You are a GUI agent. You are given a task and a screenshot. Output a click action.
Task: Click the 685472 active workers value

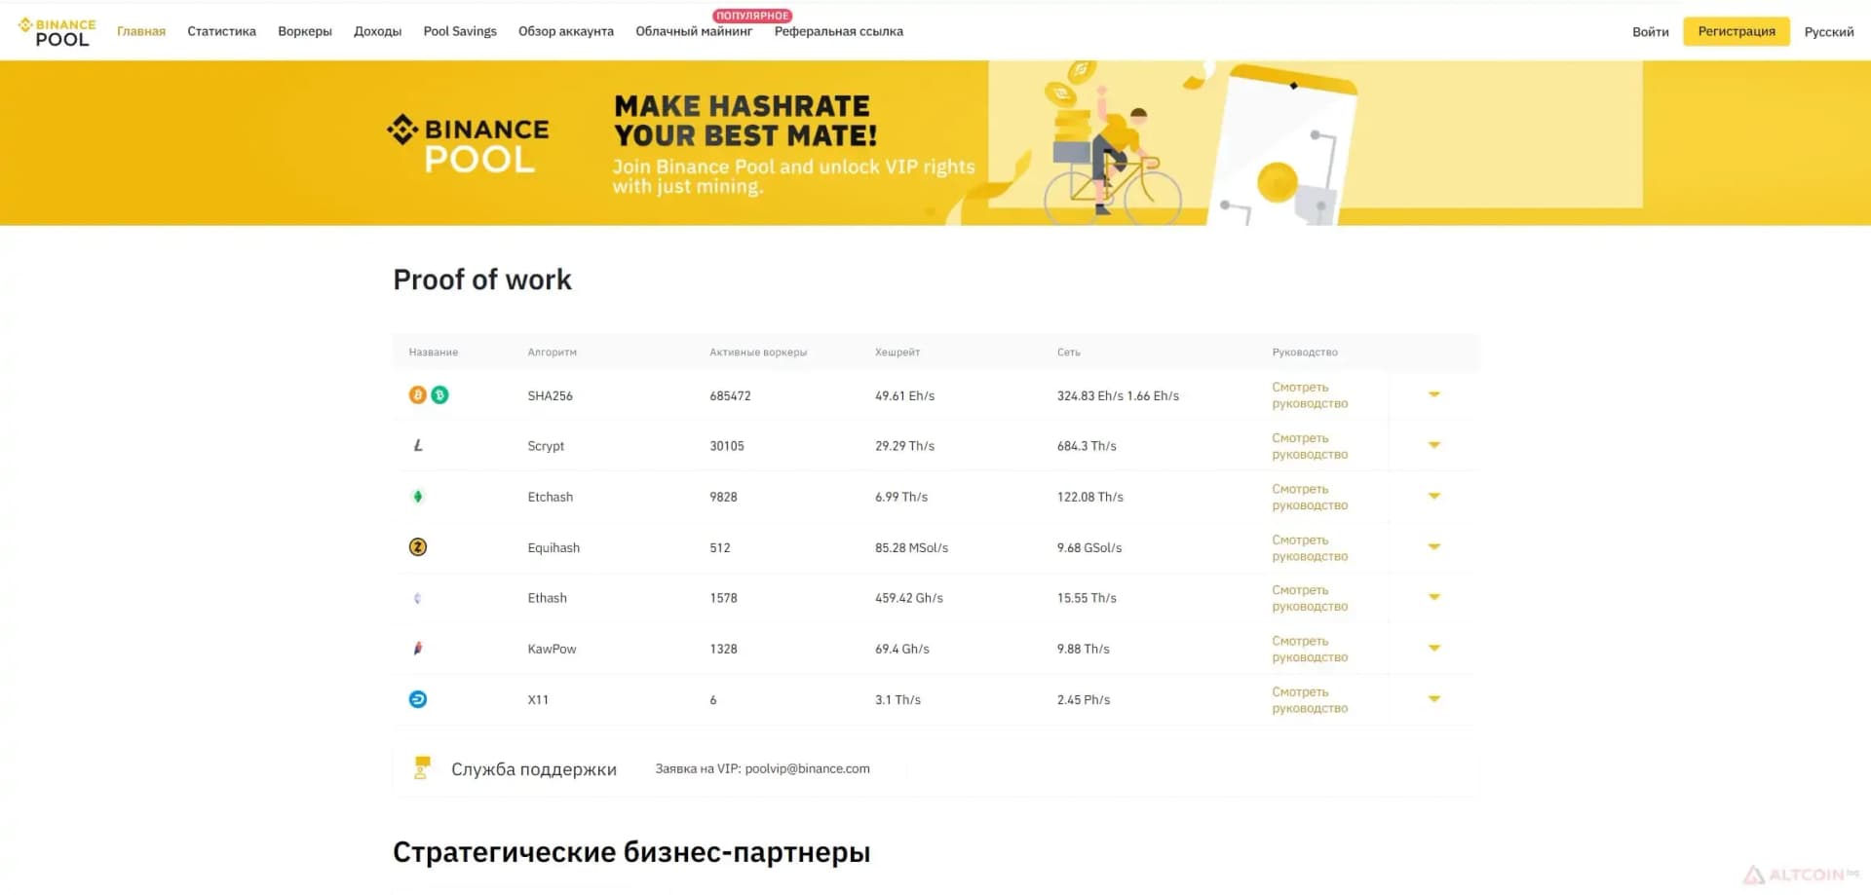tap(730, 395)
